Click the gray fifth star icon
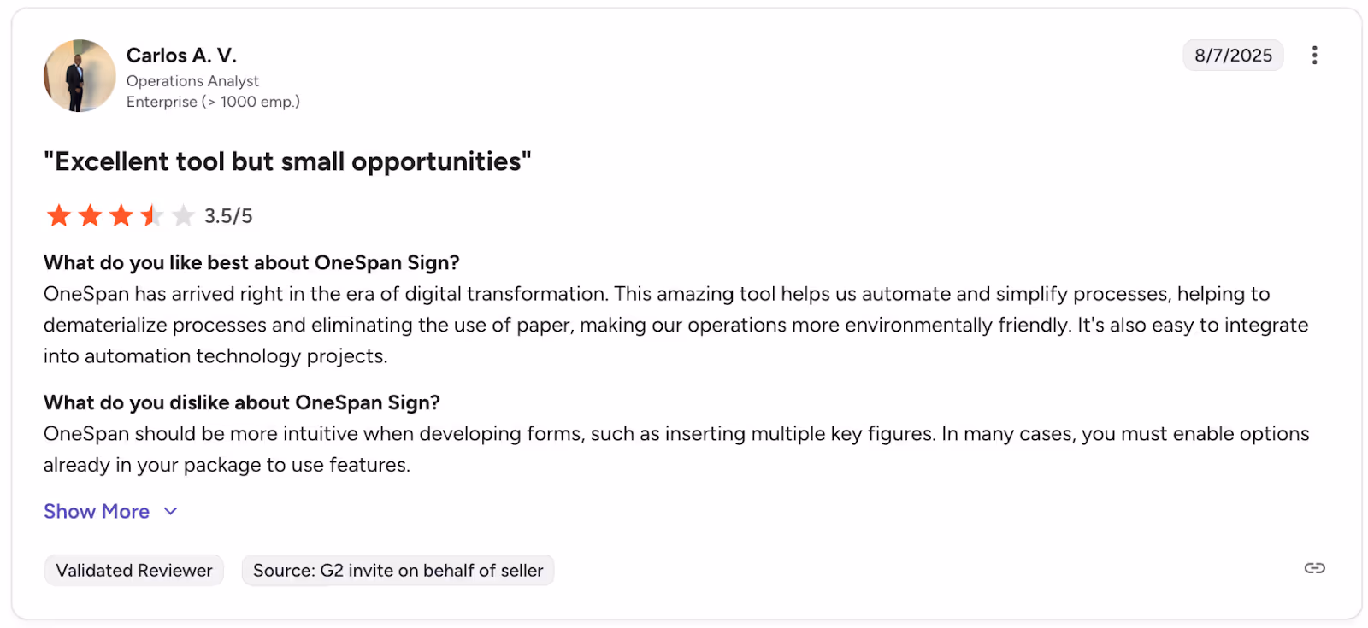Screen dimensions: 1368x628 coord(184,215)
